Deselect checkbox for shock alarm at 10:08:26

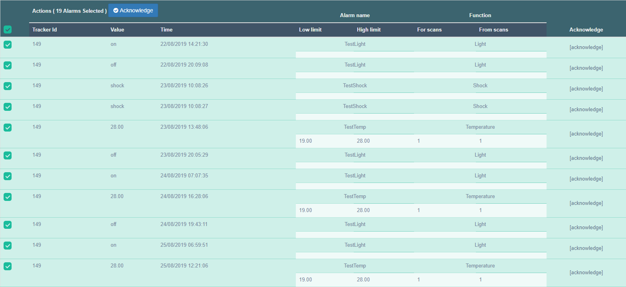click(x=8, y=86)
